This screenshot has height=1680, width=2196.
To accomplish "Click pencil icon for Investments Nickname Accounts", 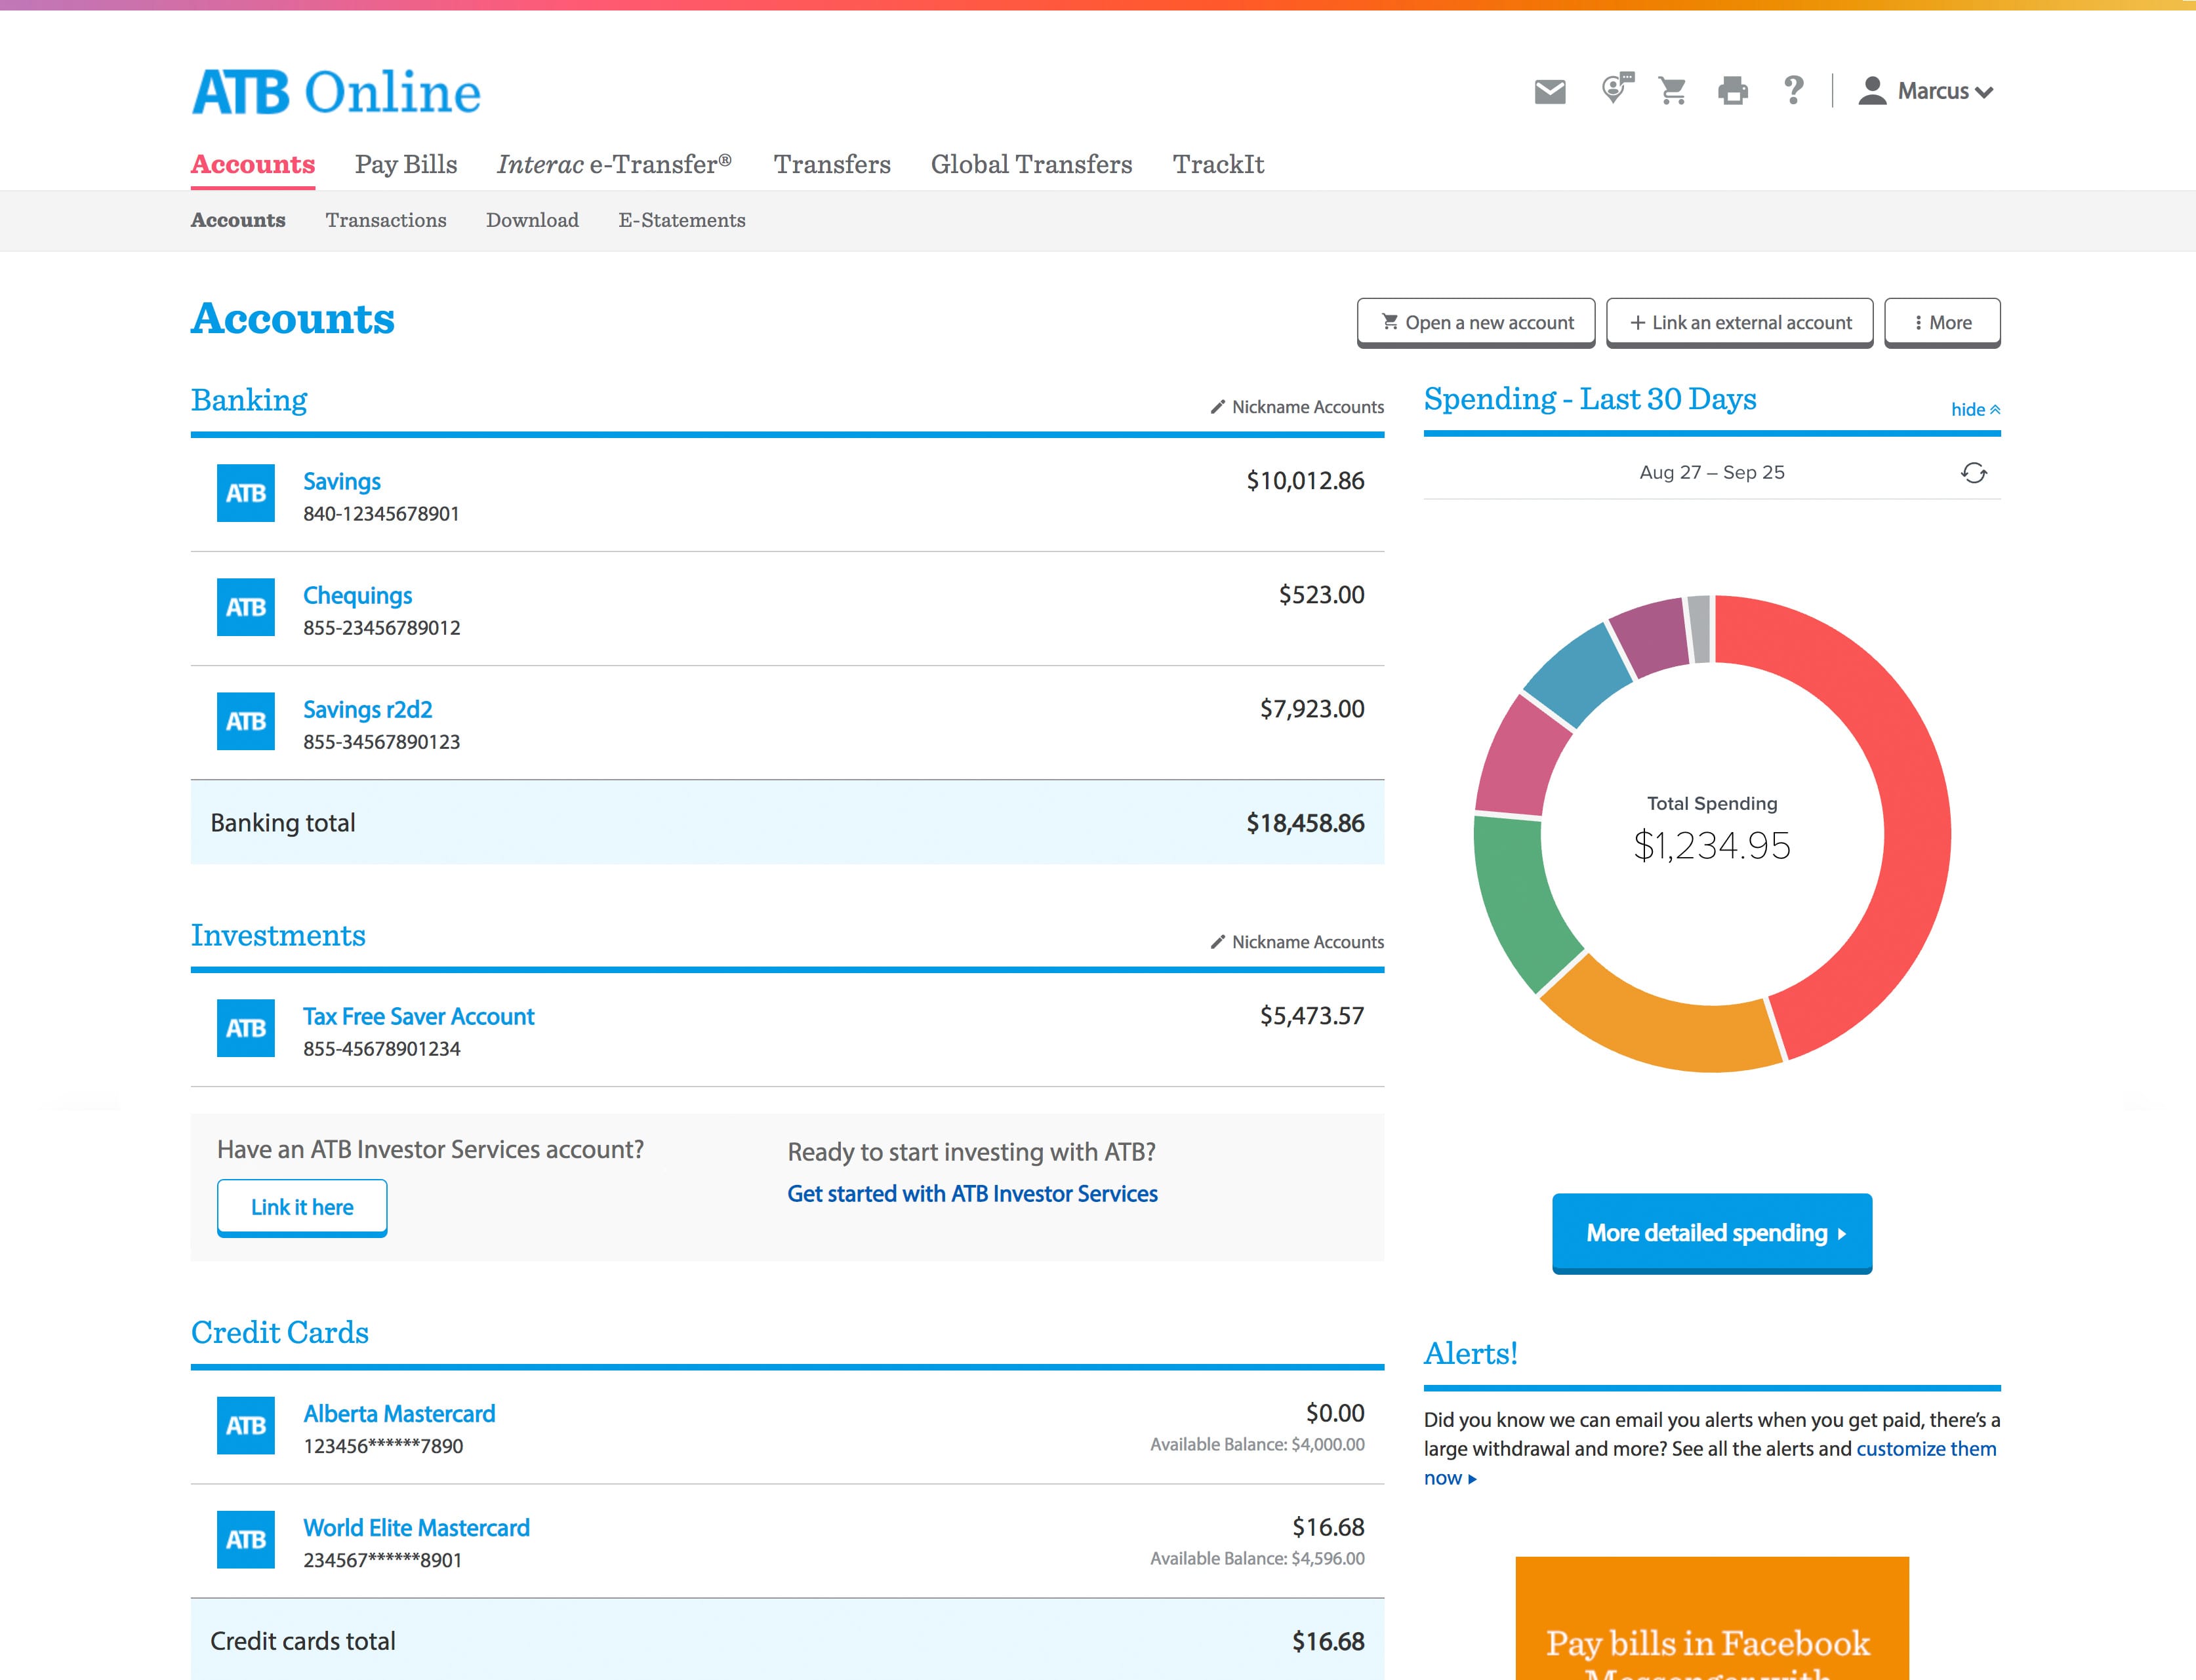I will pos(1218,942).
